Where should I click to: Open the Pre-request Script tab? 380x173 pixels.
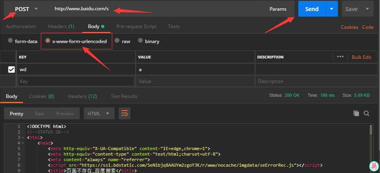[x=136, y=26]
